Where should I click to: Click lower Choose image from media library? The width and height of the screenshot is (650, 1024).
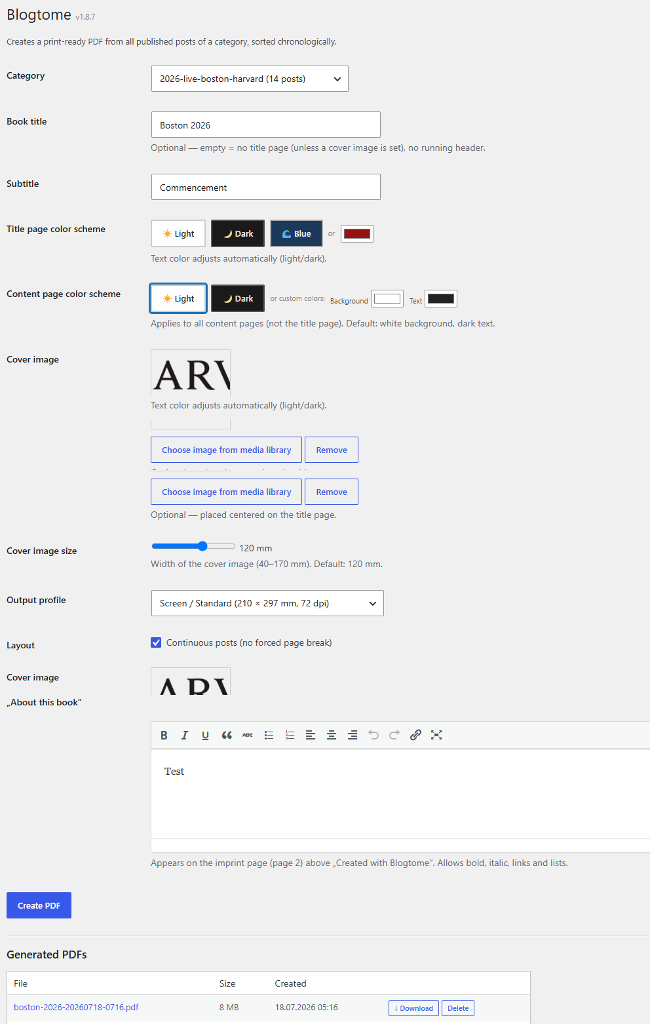[x=227, y=492]
